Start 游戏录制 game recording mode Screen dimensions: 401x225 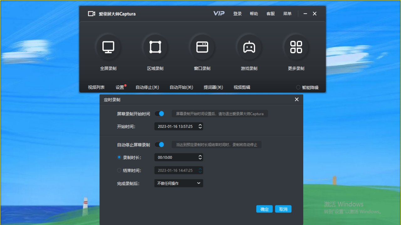249,47
